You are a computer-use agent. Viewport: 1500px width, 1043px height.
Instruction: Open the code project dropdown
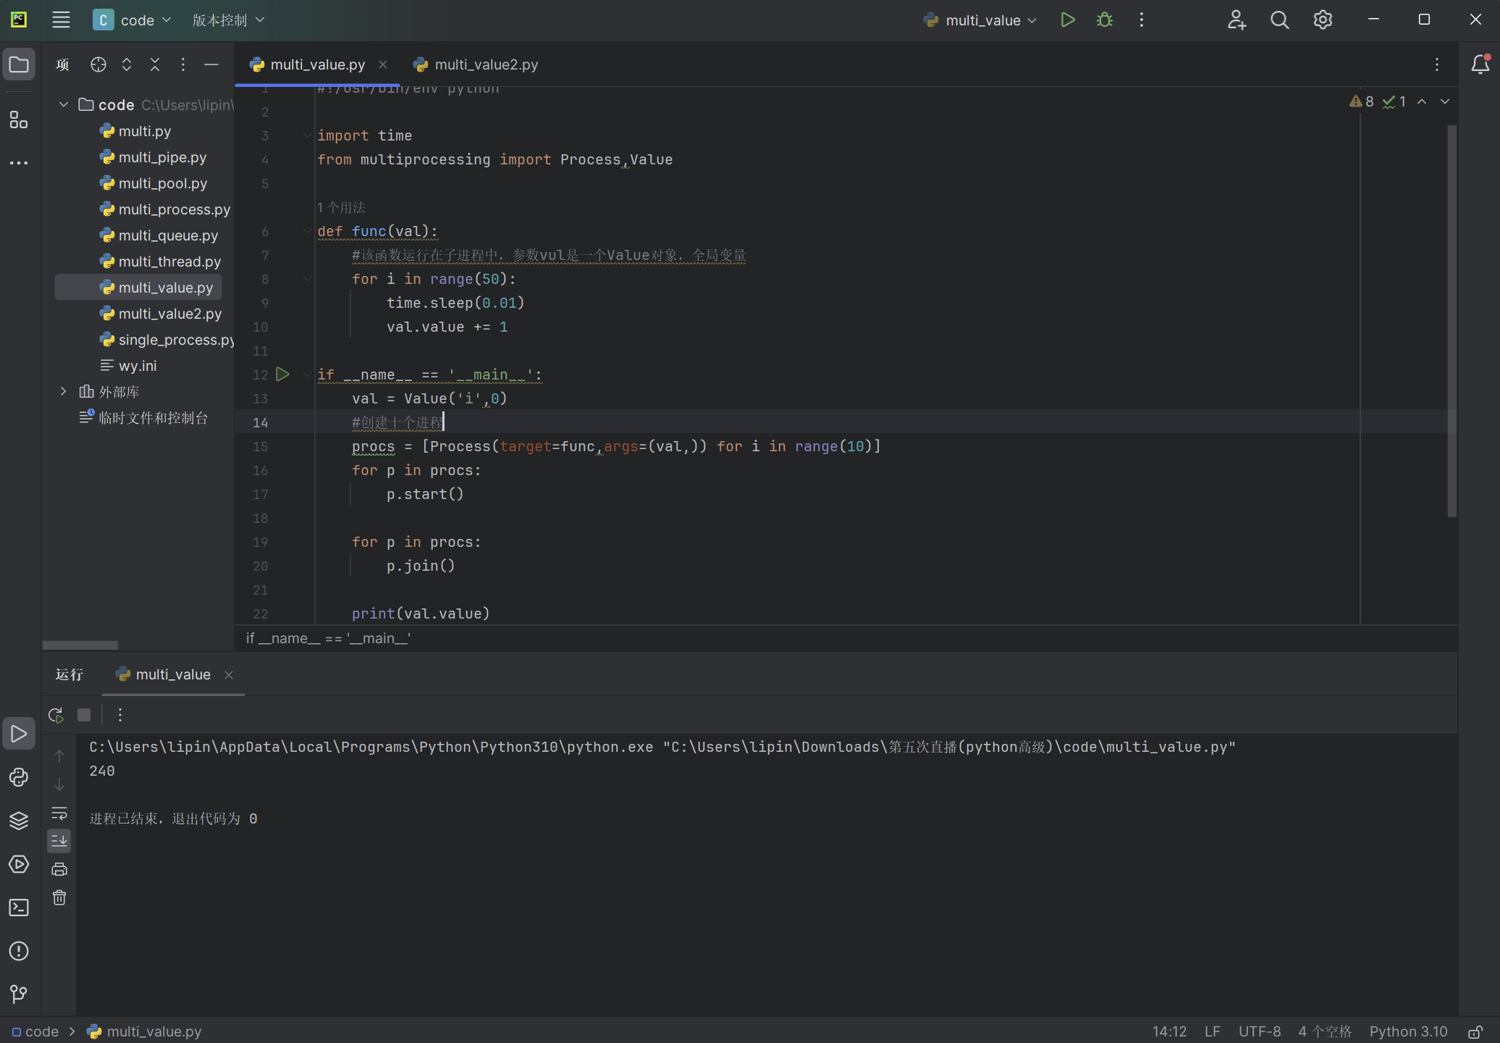[x=132, y=20]
